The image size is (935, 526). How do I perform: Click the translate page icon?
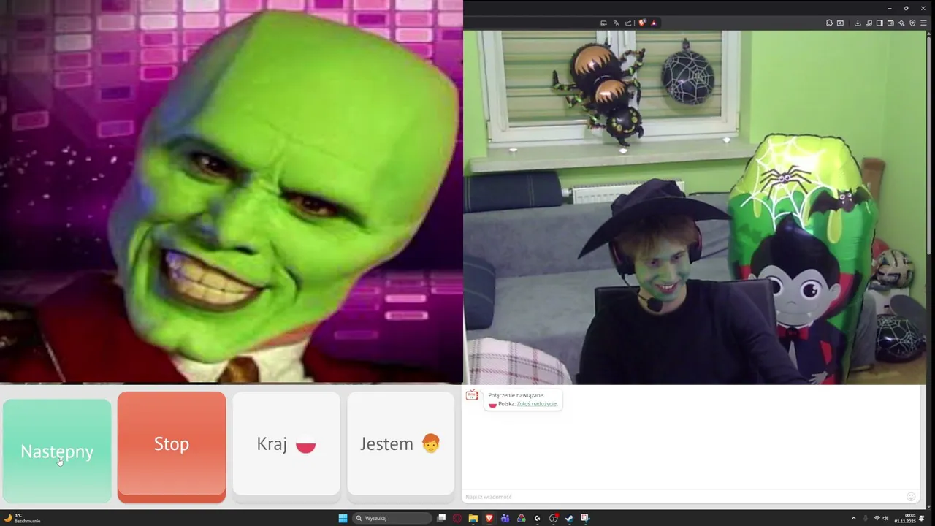click(x=616, y=23)
